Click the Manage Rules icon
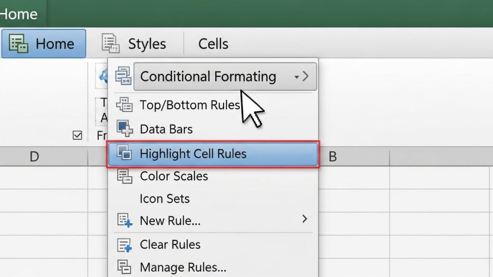This screenshot has height=277, width=493. [124, 267]
